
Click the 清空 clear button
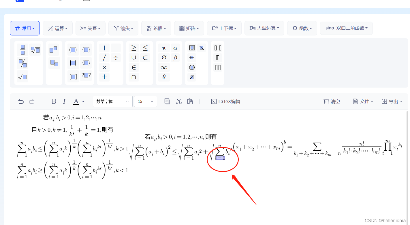click(x=332, y=101)
